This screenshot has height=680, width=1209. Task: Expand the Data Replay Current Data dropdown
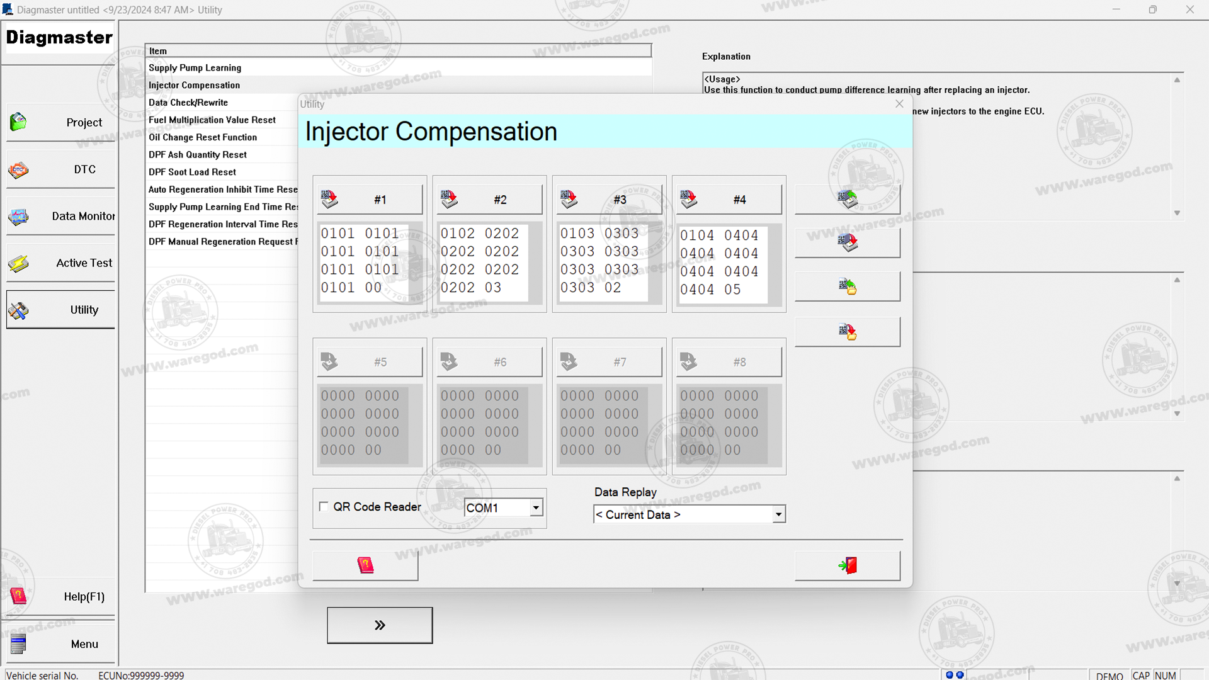[x=778, y=514]
